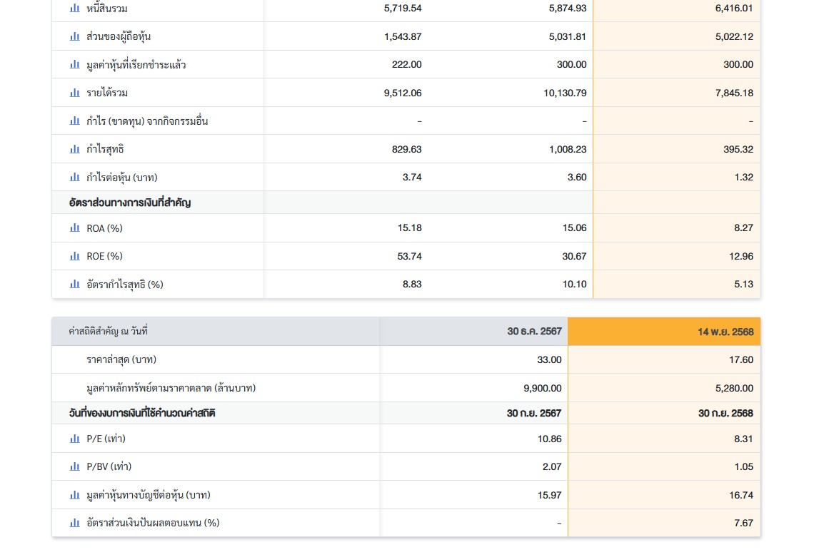Click the total liabilities value 6,416.01
The image size is (824, 552).
click(733, 8)
